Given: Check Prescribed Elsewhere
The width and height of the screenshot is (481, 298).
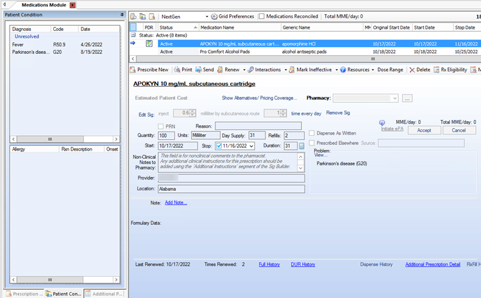Looking at the screenshot, I should coord(312,143).
